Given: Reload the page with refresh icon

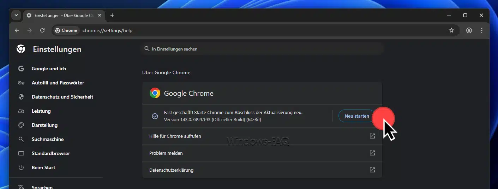Looking at the screenshot, I should 42,30.
